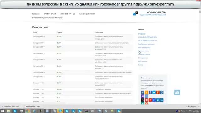Go to Главная in the top navigation
The height and width of the screenshot is (113, 201).
point(36,14)
